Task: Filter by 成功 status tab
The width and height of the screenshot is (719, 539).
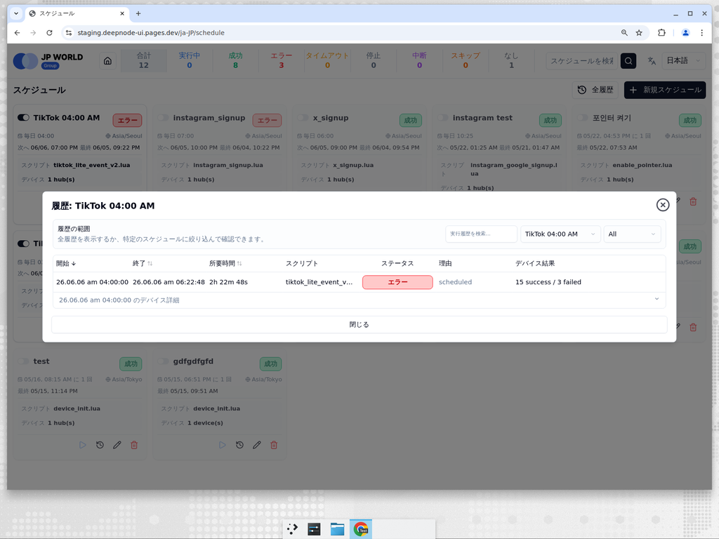Action: 235,60
